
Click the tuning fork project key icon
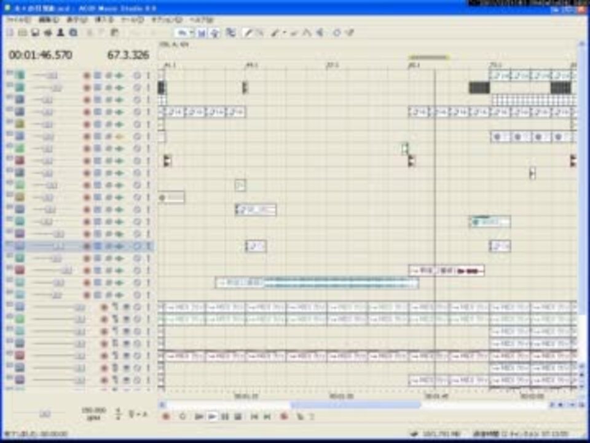pyautogui.click(x=133, y=414)
